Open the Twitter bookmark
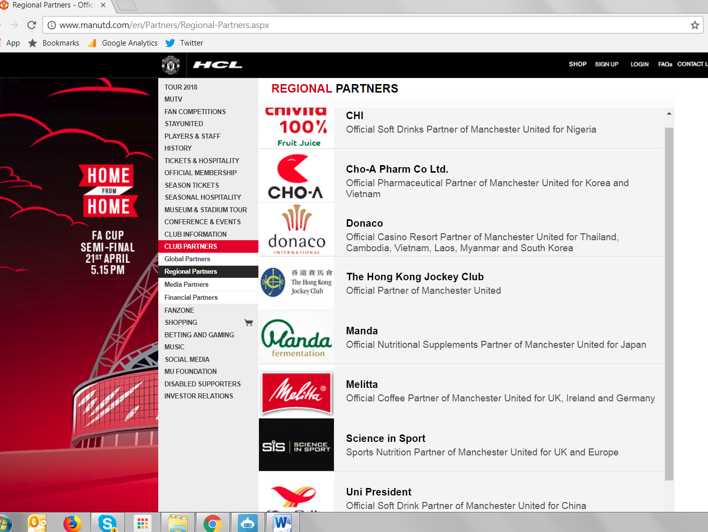Image resolution: width=708 pixels, height=532 pixels. click(184, 43)
